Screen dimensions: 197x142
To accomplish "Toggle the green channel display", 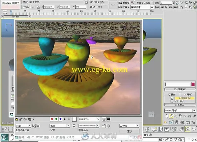I will click(x=56, y=119).
